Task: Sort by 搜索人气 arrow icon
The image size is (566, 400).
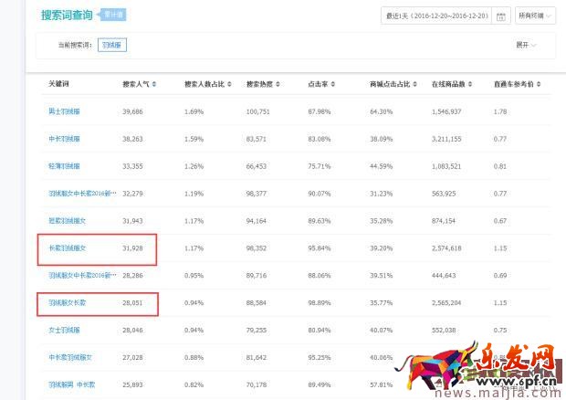Action: [154, 84]
